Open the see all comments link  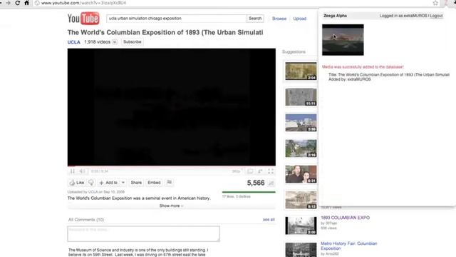(x=269, y=219)
